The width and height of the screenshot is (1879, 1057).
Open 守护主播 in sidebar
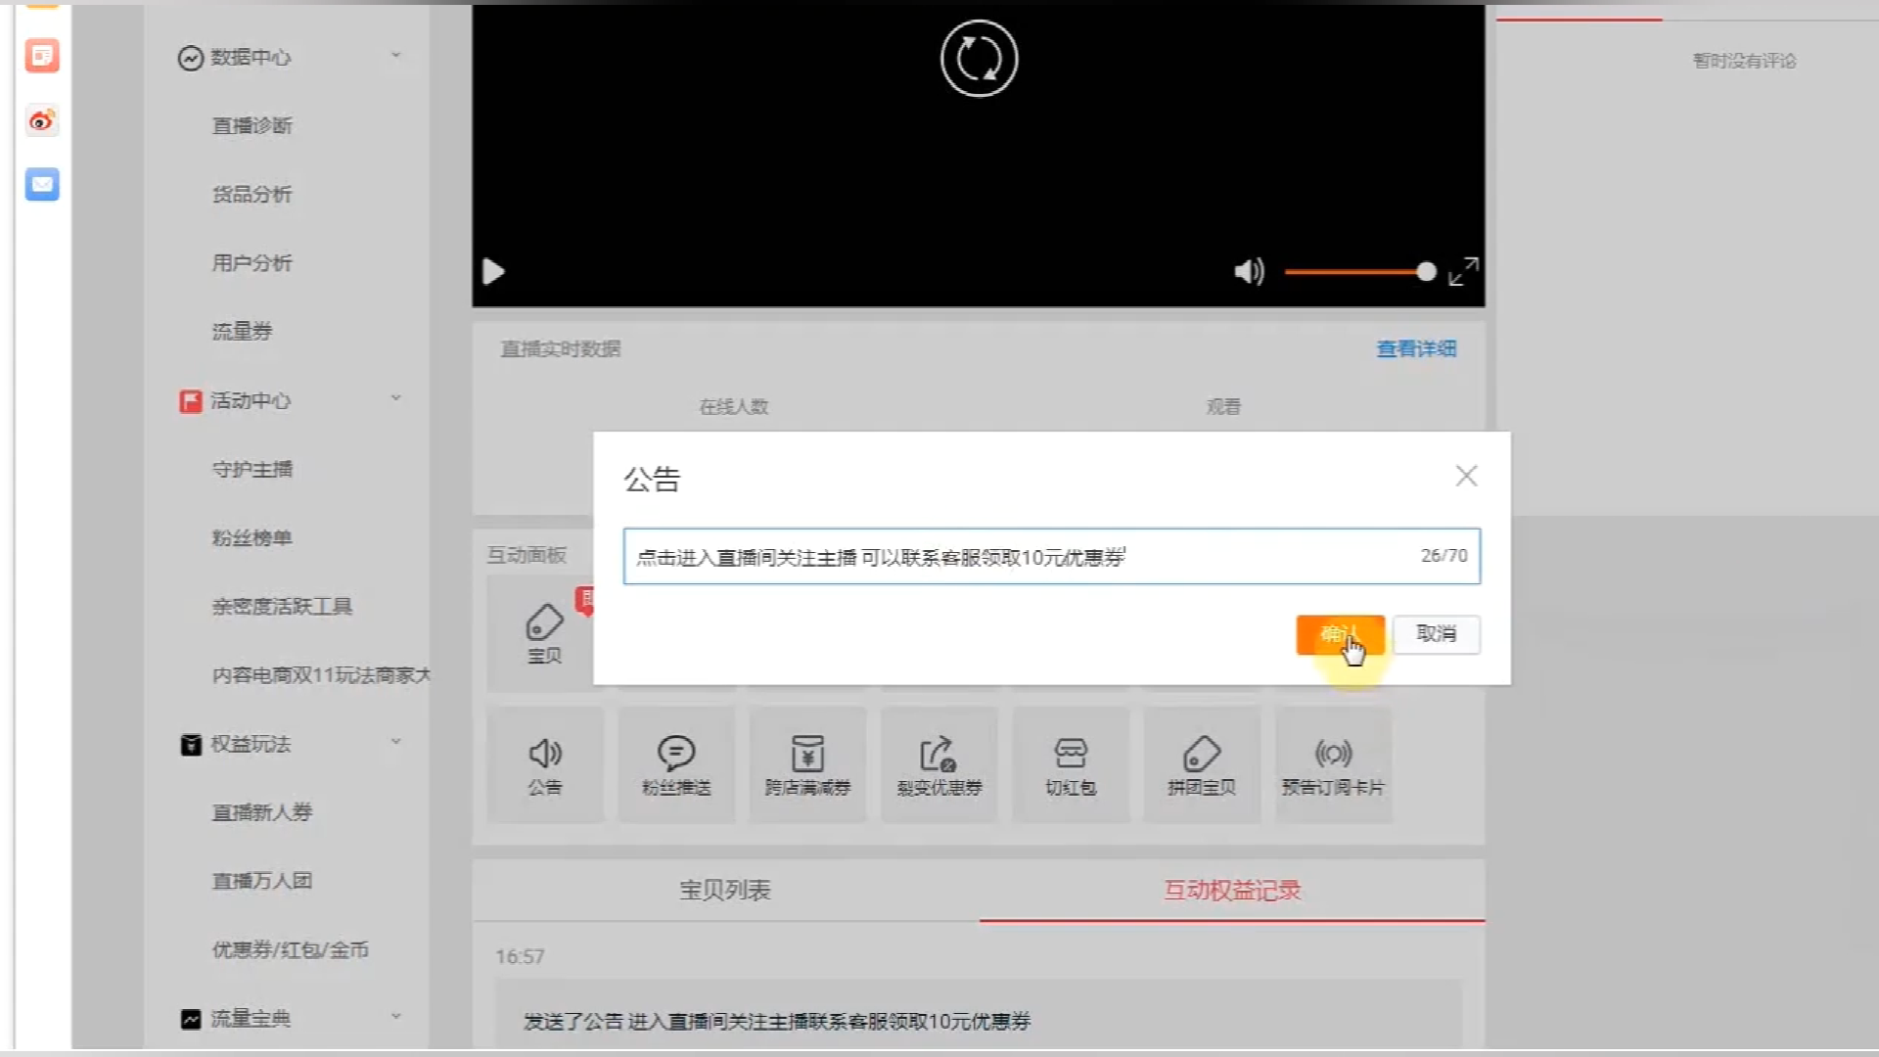(x=252, y=469)
